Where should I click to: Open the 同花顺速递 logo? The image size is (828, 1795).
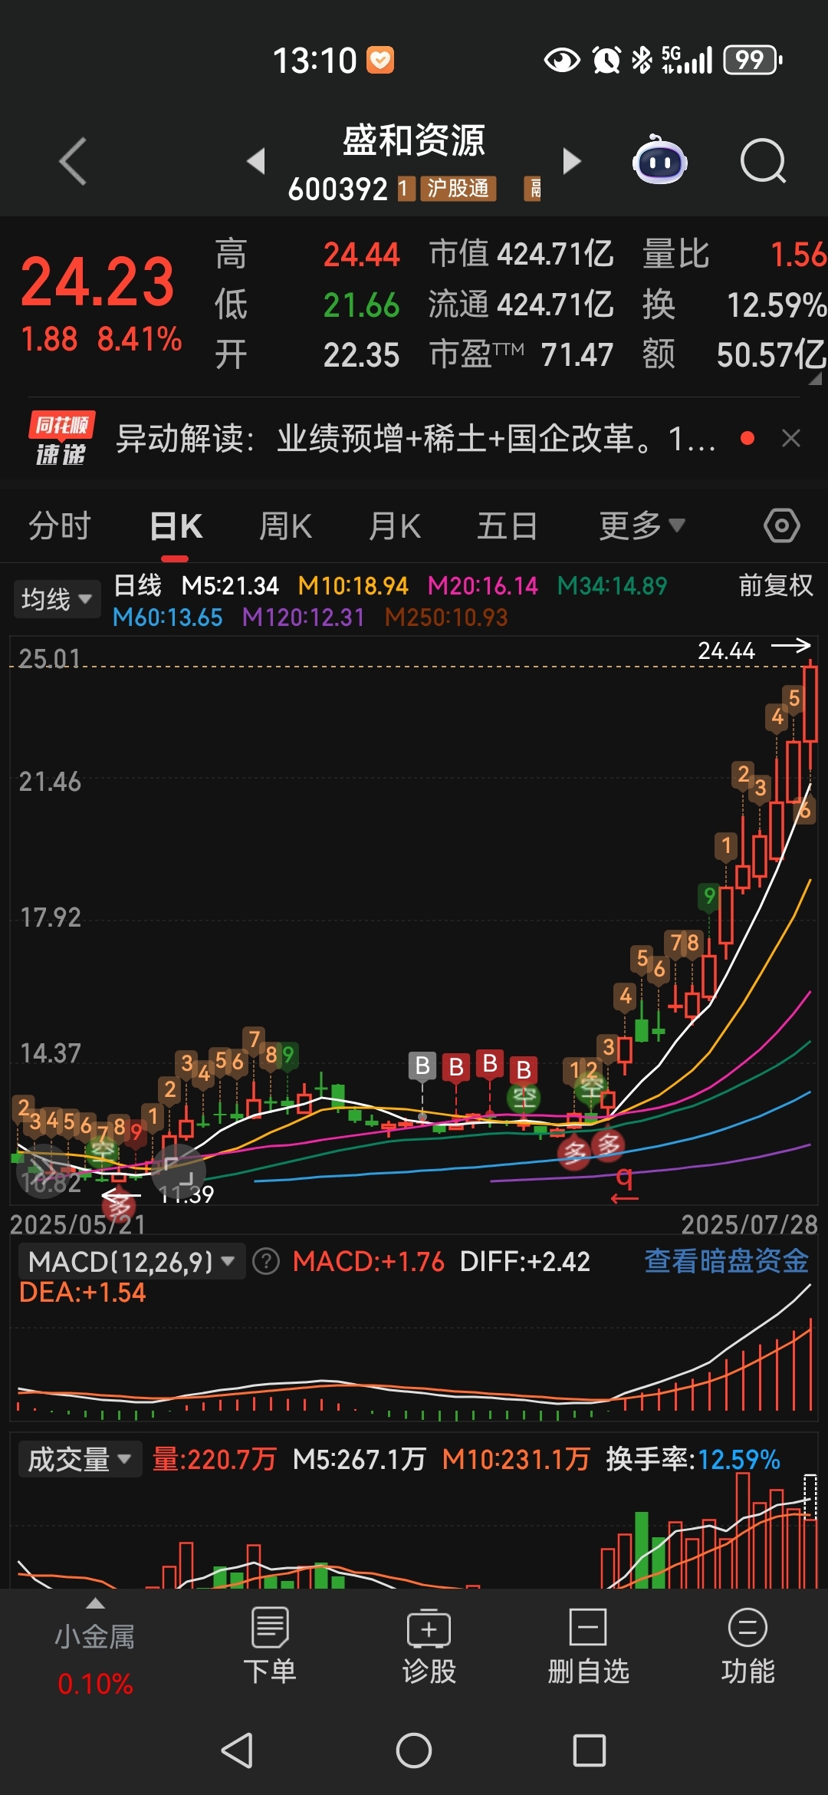coord(61,439)
